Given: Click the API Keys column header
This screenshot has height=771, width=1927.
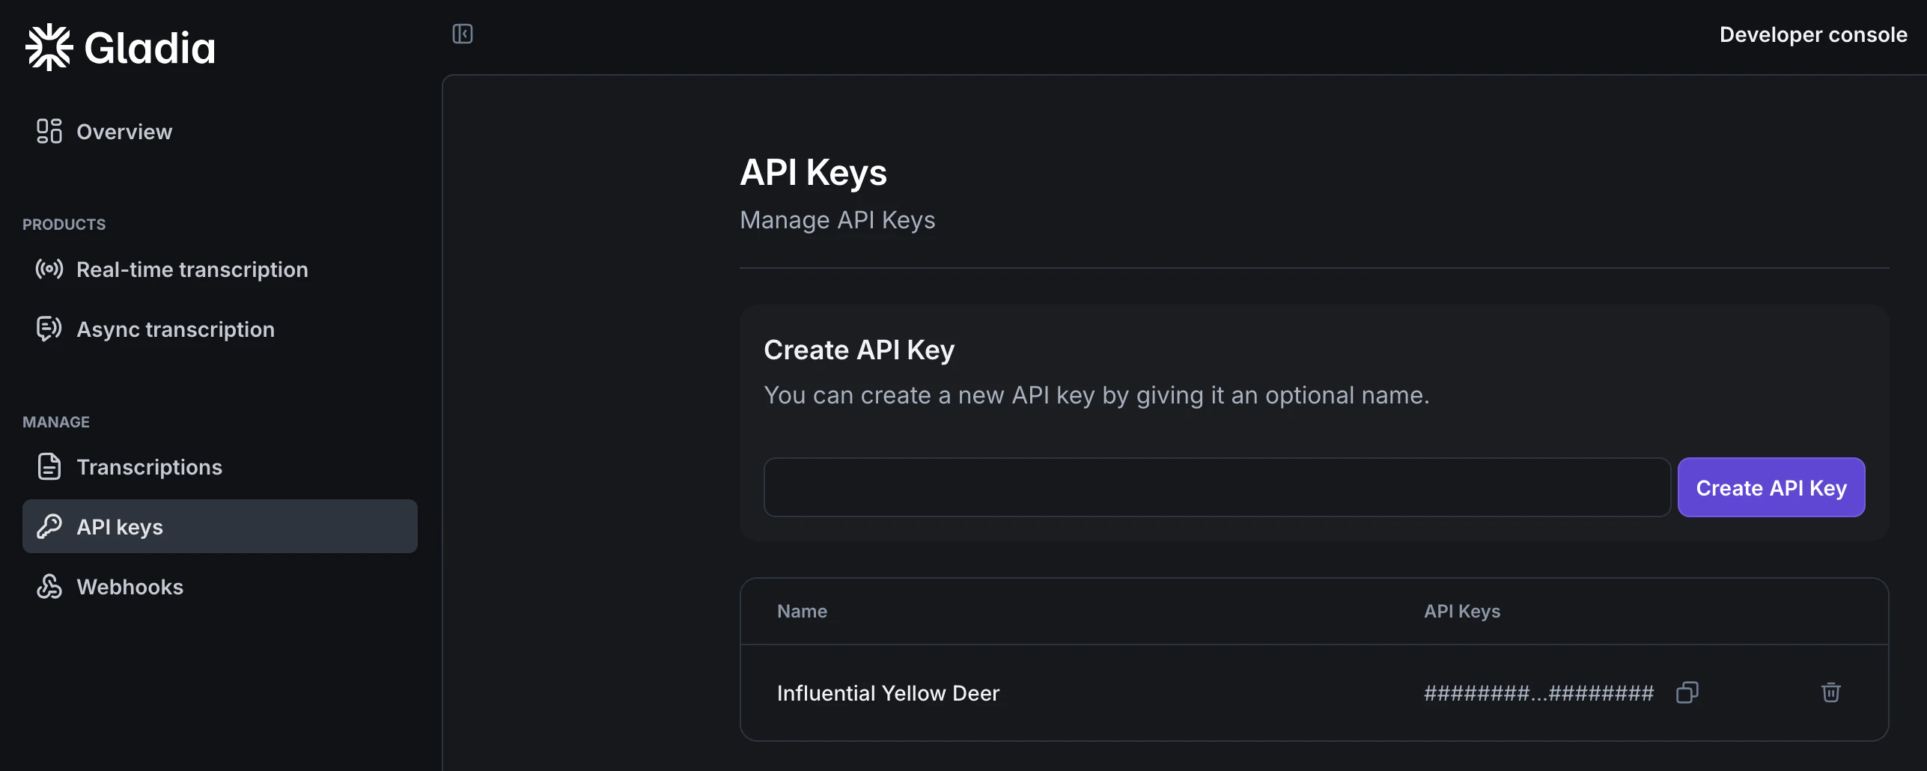Looking at the screenshot, I should [x=1461, y=611].
